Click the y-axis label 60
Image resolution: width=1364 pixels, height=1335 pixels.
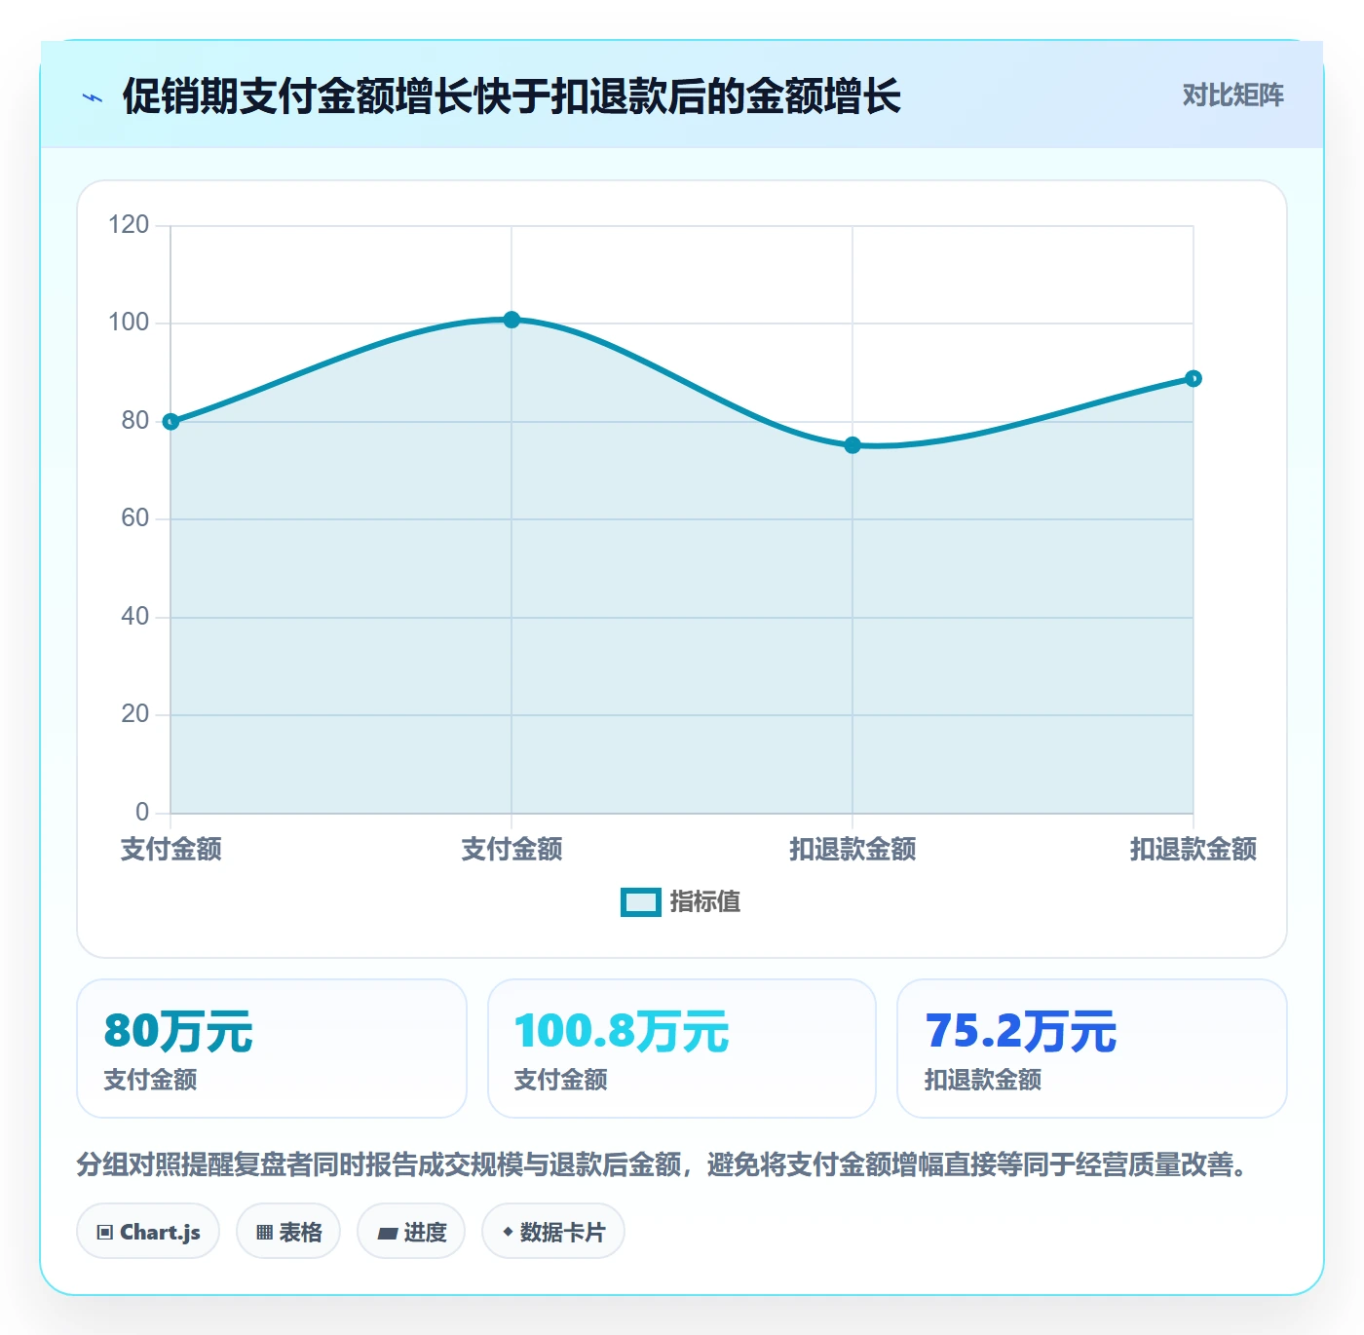tap(135, 518)
